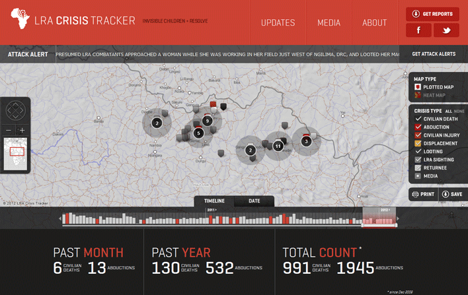Click the map cluster labeled 11
Viewport: 468px width, 295px height.
278,146
